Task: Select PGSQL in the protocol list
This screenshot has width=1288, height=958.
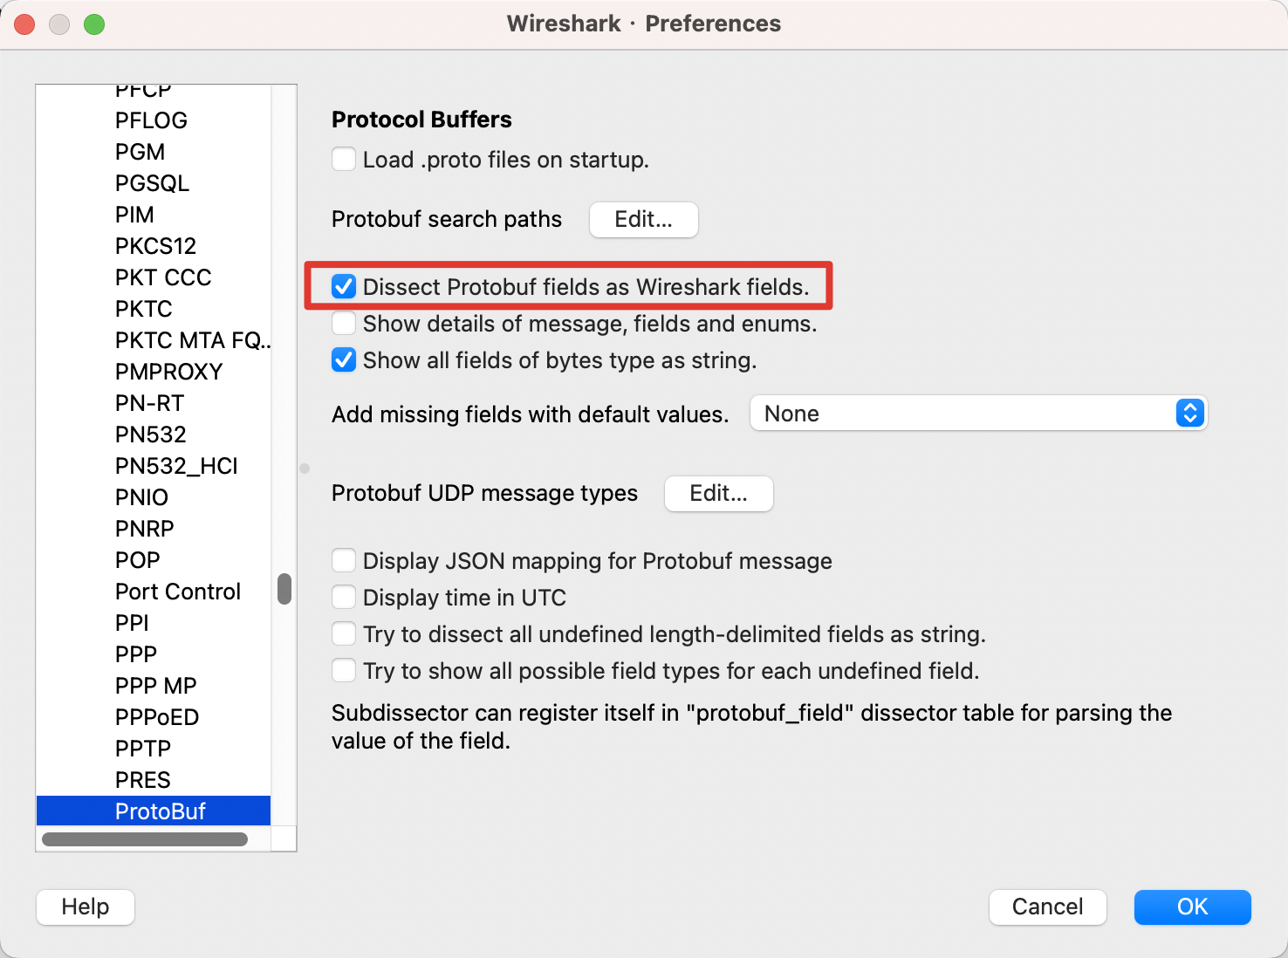Action: [x=154, y=183]
